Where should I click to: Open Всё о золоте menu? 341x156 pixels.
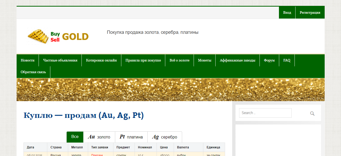pyautogui.click(x=180, y=60)
